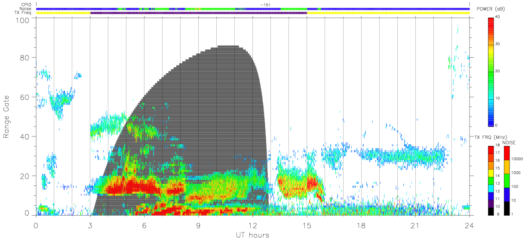Image resolution: width=528 pixels, height=244 pixels.
Task: Click the 15 tick on UT hours axis
Action: click(x=307, y=225)
